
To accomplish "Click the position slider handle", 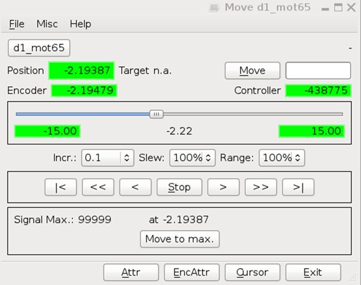I will (x=156, y=114).
